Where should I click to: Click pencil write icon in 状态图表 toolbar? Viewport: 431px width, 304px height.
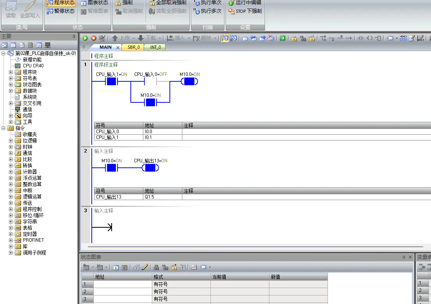click(145, 267)
